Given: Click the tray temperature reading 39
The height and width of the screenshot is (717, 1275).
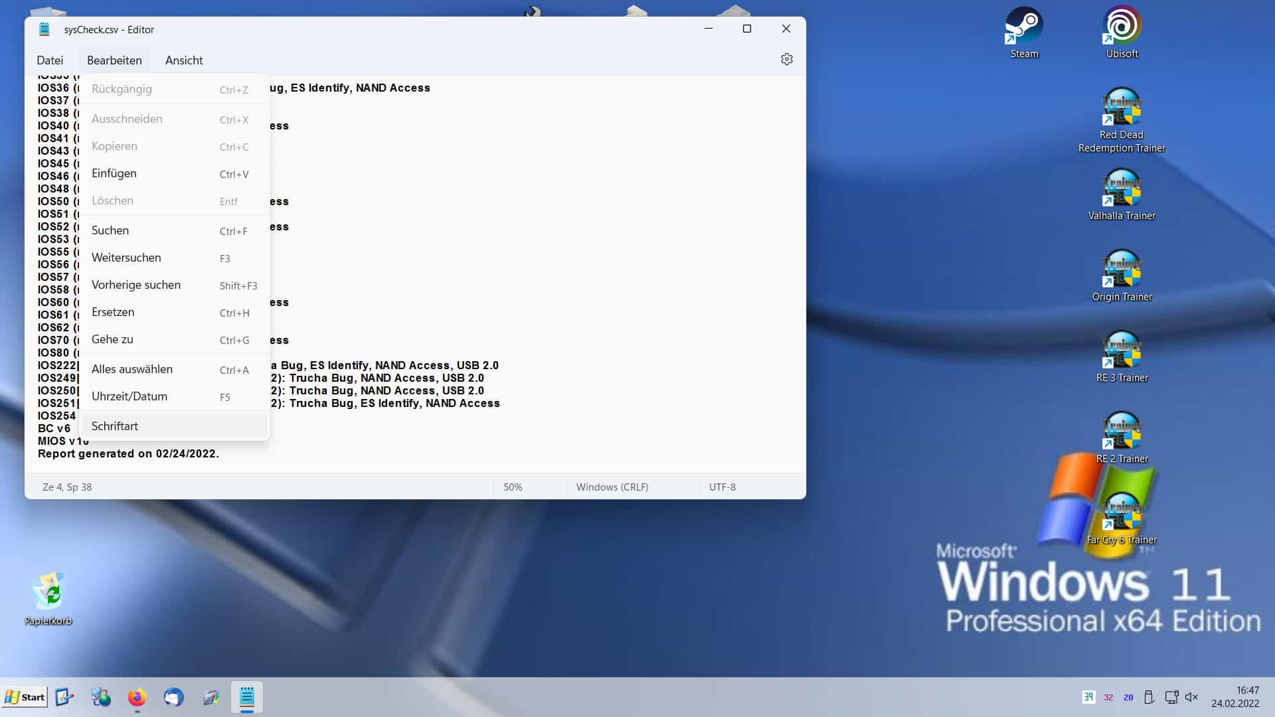Looking at the screenshot, I should pos(1088,697).
